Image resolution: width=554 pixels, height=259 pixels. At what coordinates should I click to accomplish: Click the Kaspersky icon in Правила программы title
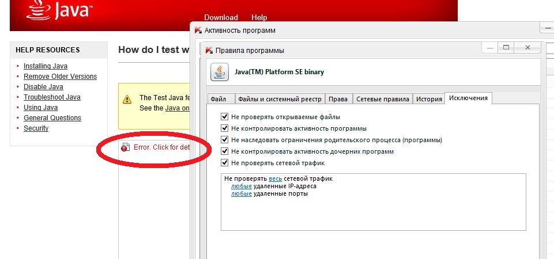click(x=209, y=50)
